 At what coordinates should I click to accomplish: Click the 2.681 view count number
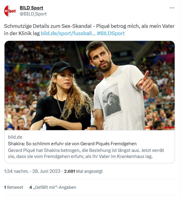(69, 171)
